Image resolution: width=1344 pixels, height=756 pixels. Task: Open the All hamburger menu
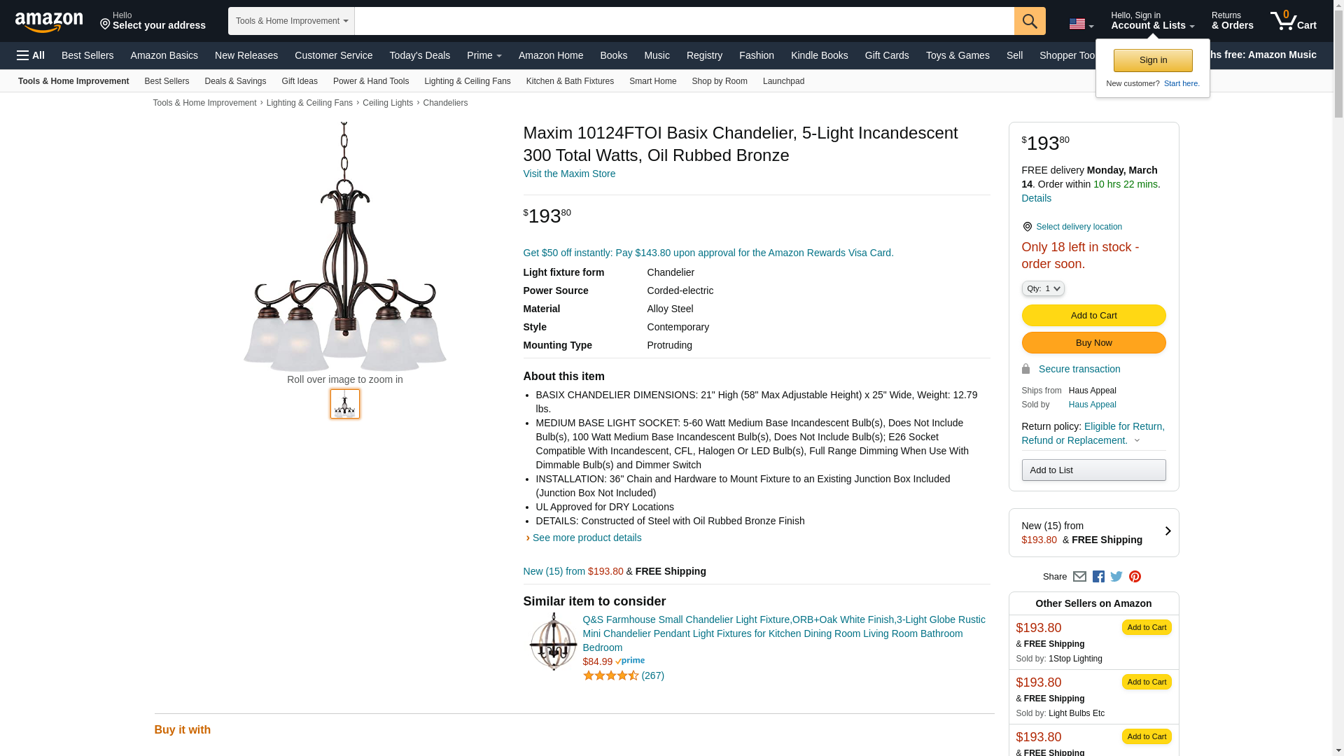click(31, 55)
